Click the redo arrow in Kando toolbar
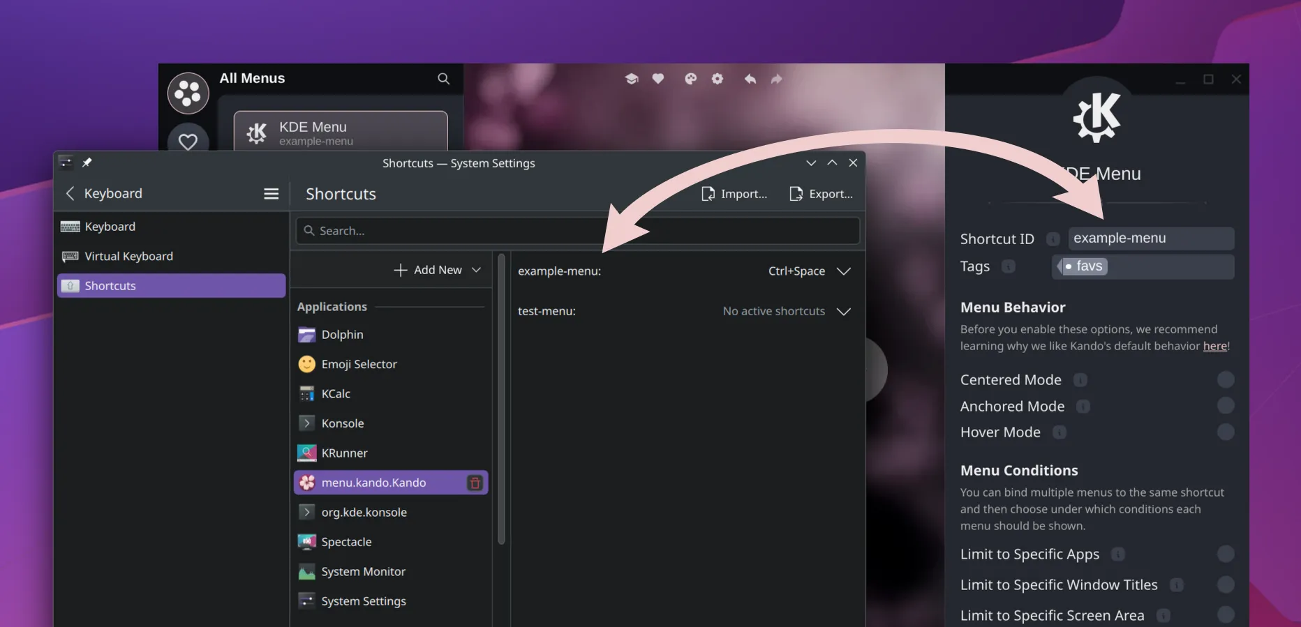 [776, 79]
